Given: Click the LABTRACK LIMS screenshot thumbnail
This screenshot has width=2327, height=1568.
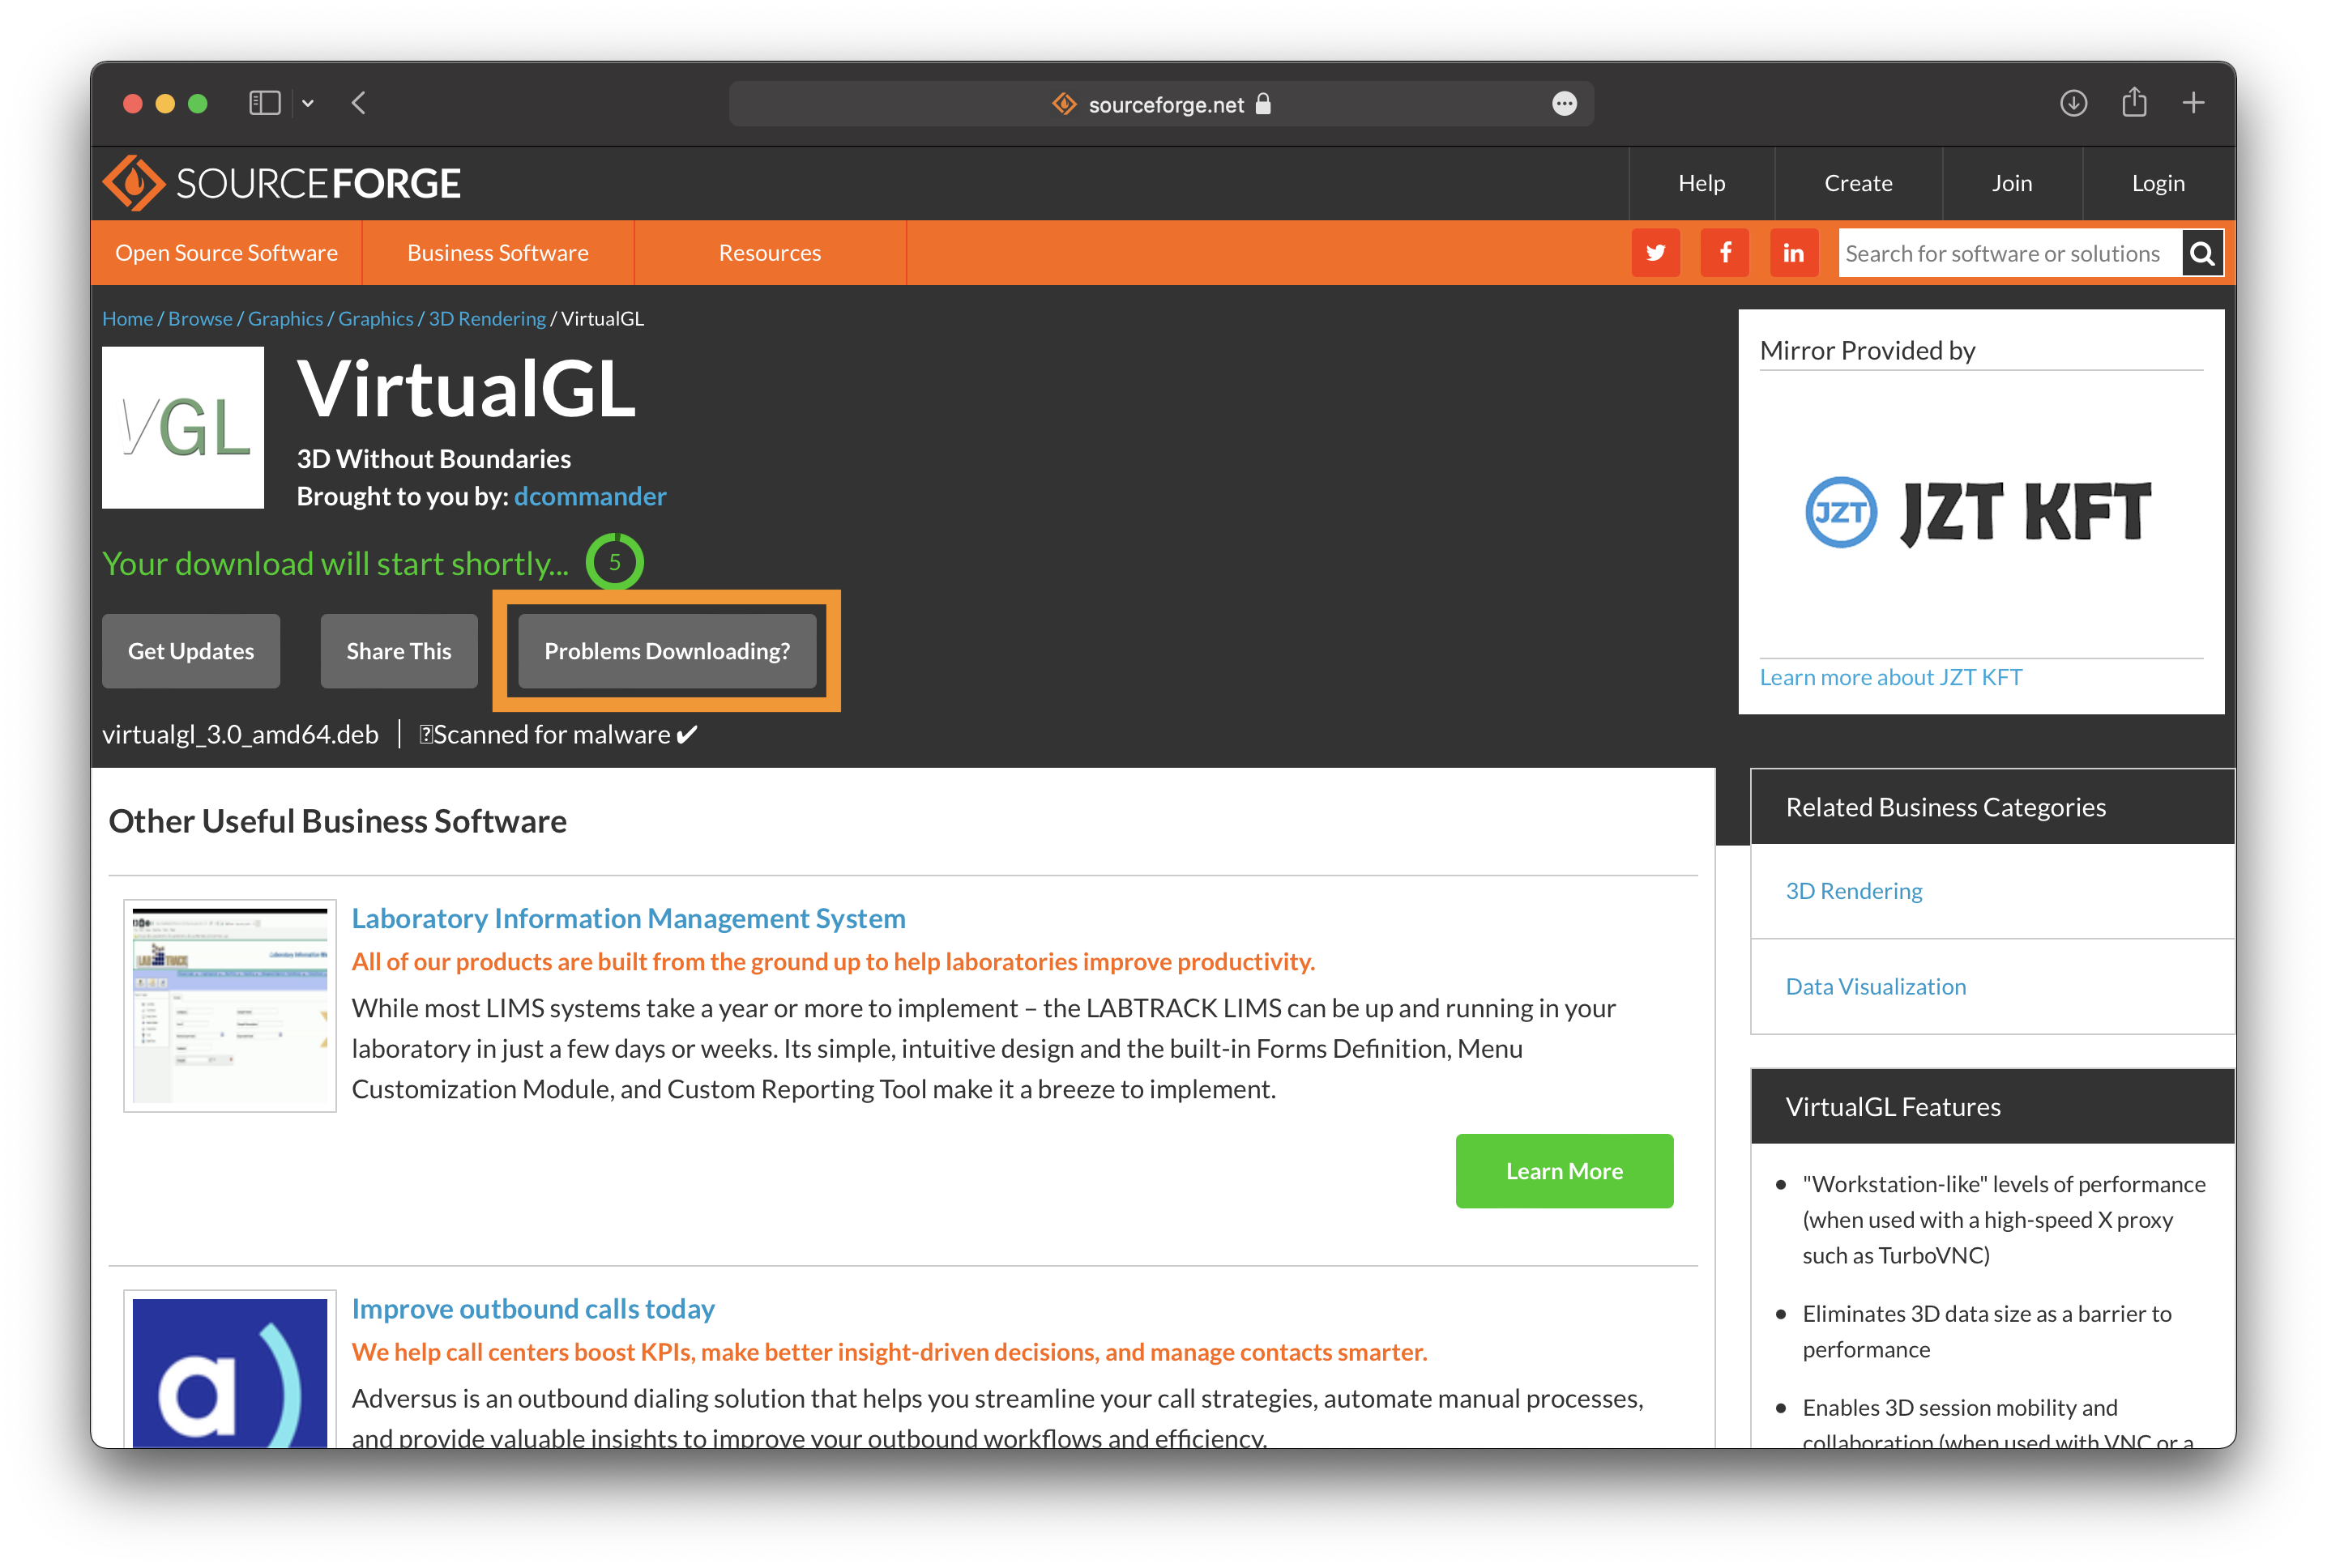Looking at the screenshot, I should click(x=230, y=1006).
